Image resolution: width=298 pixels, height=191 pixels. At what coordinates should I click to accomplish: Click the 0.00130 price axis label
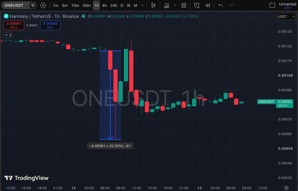pos(285,32)
